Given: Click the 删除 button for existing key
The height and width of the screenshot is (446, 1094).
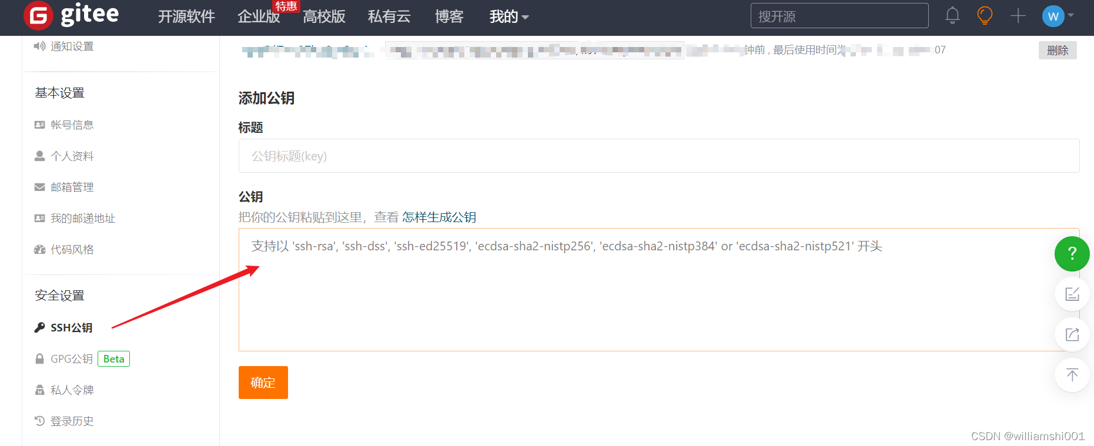Looking at the screenshot, I should tap(1058, 50).
